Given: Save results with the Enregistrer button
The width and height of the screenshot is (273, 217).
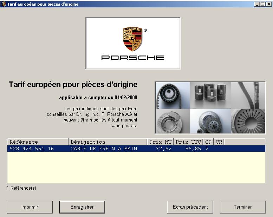Looking at the screenshot, I should (x=82, y=207).
